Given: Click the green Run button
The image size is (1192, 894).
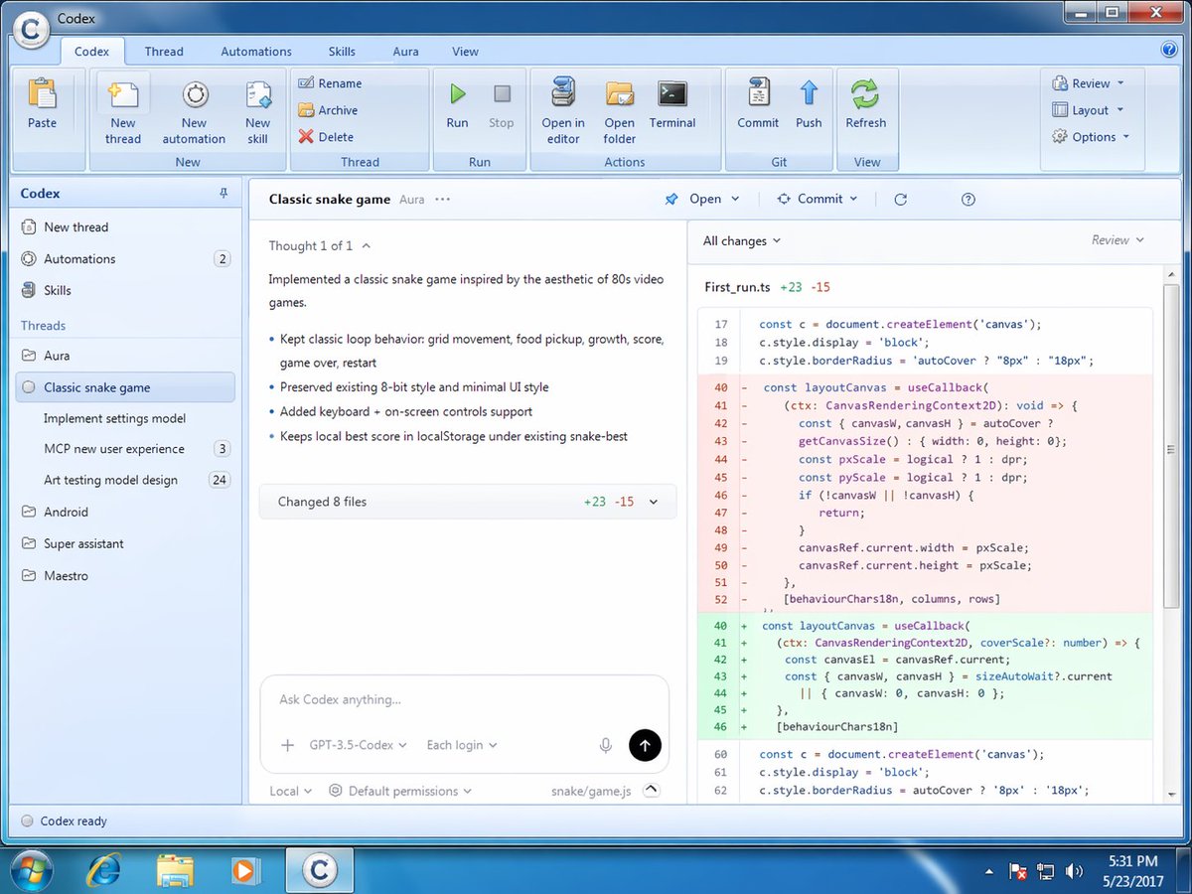Looking at the screenshot, I should pyautogui.click(x=457, y=106).
